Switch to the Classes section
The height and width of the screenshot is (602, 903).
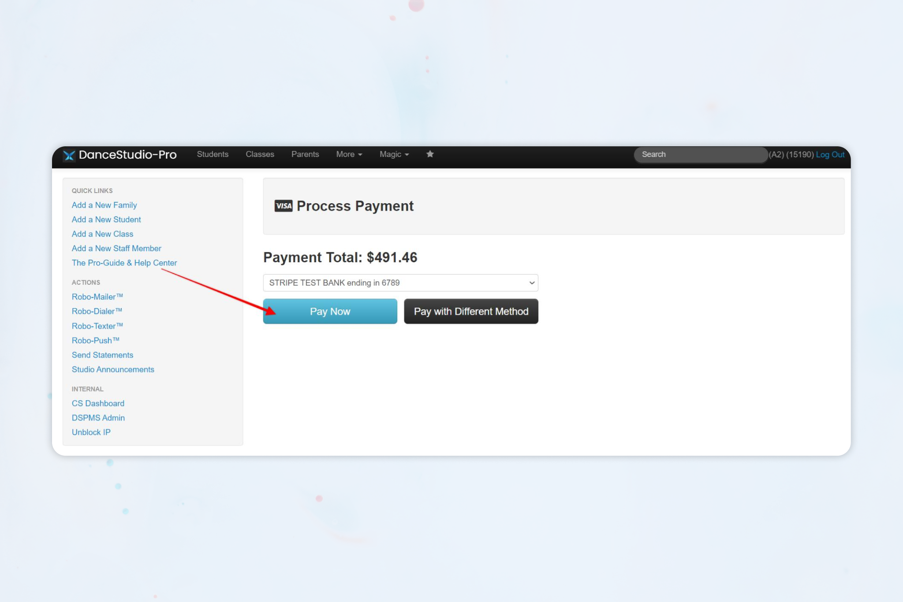[x=260, y=154]
